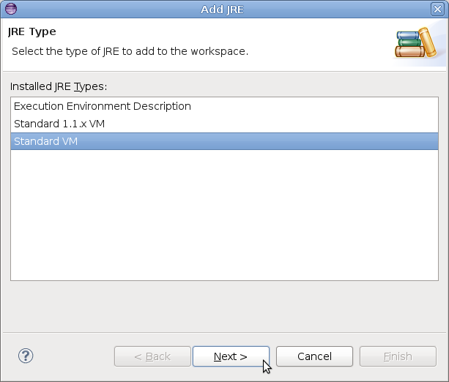Open help via the question mark icon
Screen dimensions: 449x382
coord(26,356)
